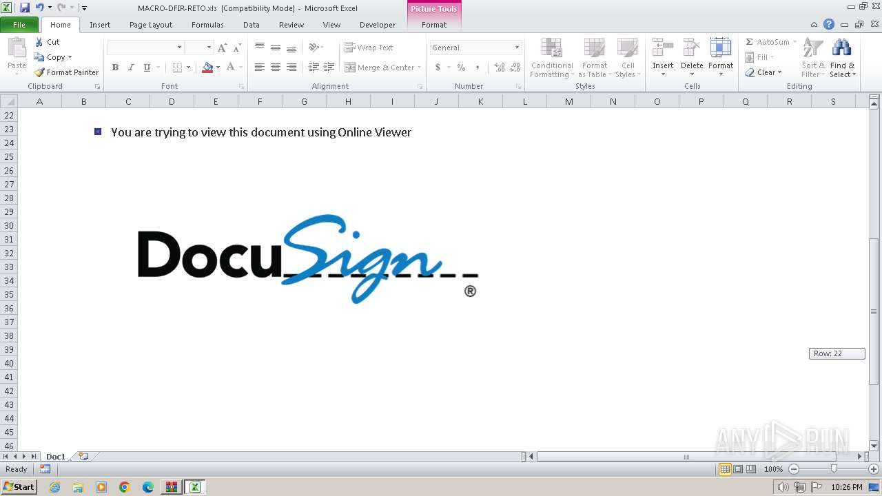Click the Undo icon in quick access toolbar
Screen dimensions: 882x496
(x=39, y=8)
